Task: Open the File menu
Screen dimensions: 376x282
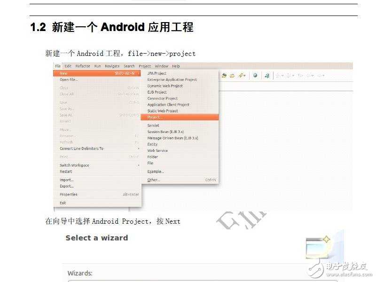Action: 58,66
